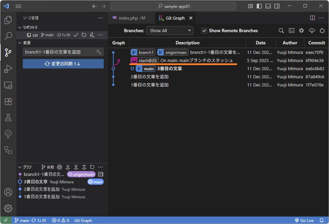This screenshot has width=329, height=224.
Task: Open terminal for this repository icon
Action: [292, 31]
